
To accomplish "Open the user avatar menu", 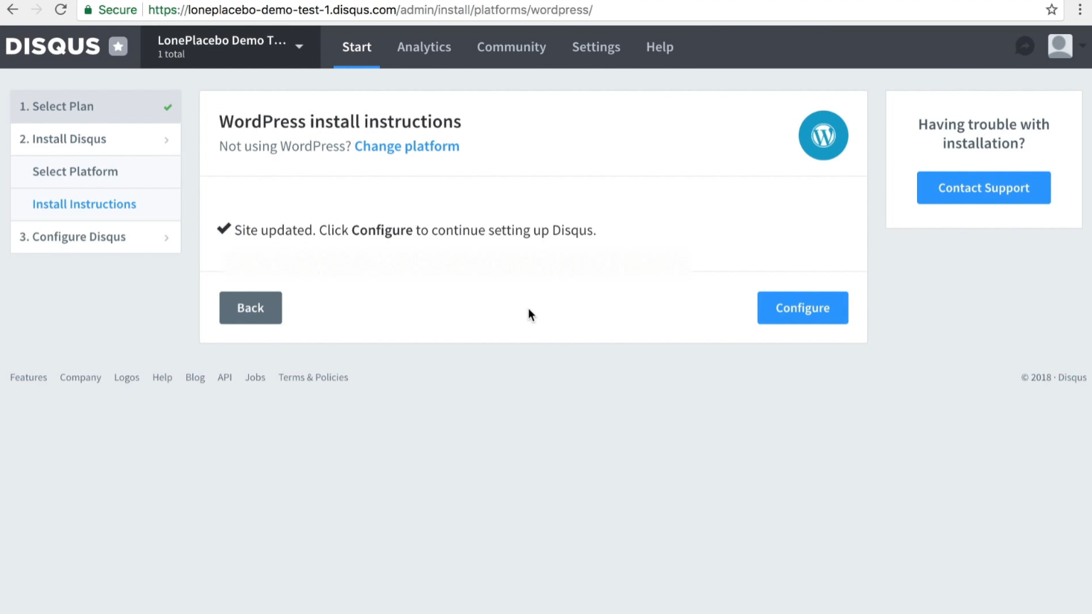I will tap(1060, 46).
